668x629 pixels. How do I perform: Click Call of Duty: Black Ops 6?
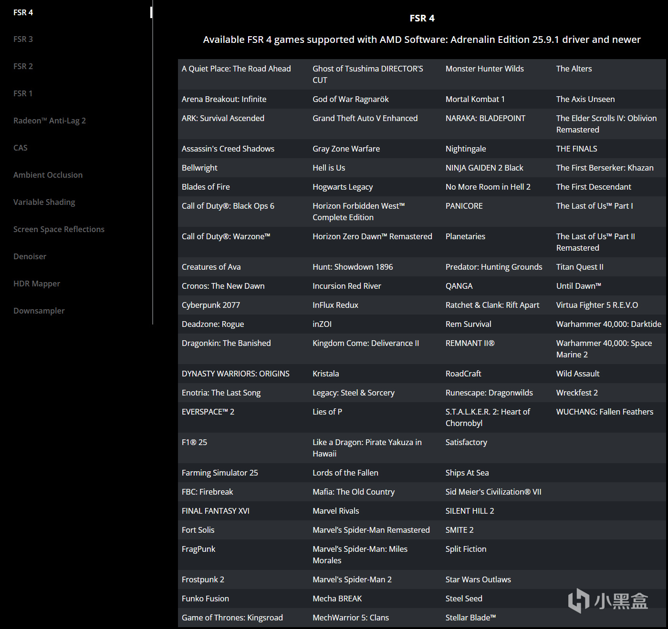(x=228, y=206)
